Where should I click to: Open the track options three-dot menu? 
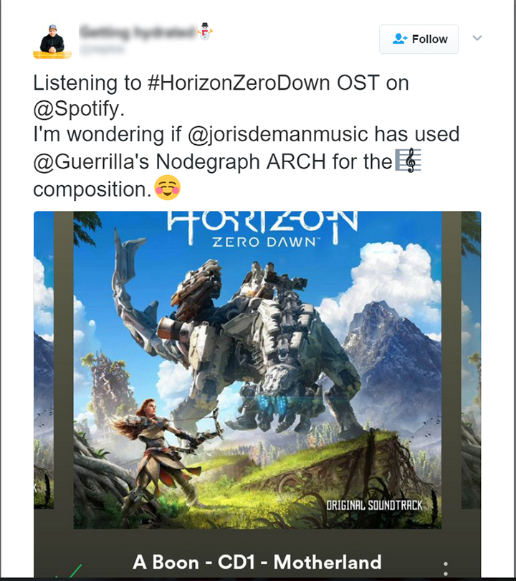(446, 568)
